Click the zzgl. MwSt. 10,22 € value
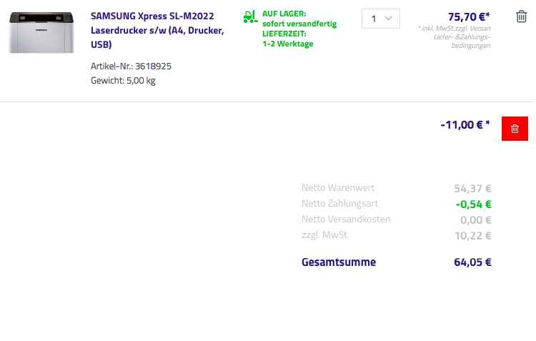This screenshot has width=536, height=341. (x=472, y=236)
